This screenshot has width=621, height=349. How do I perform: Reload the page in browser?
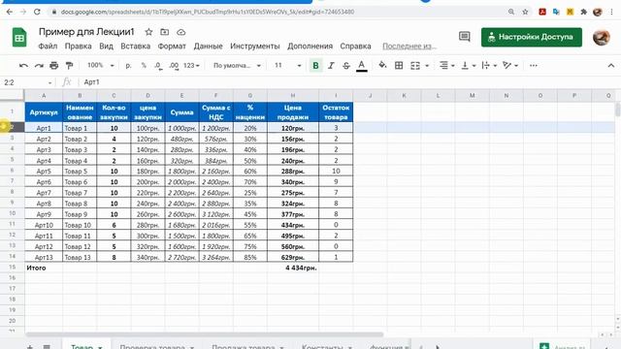point(37,12)
